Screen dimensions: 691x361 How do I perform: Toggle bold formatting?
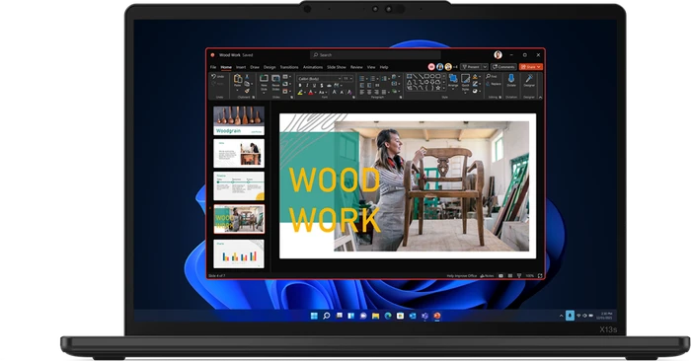tap(300, 85)
